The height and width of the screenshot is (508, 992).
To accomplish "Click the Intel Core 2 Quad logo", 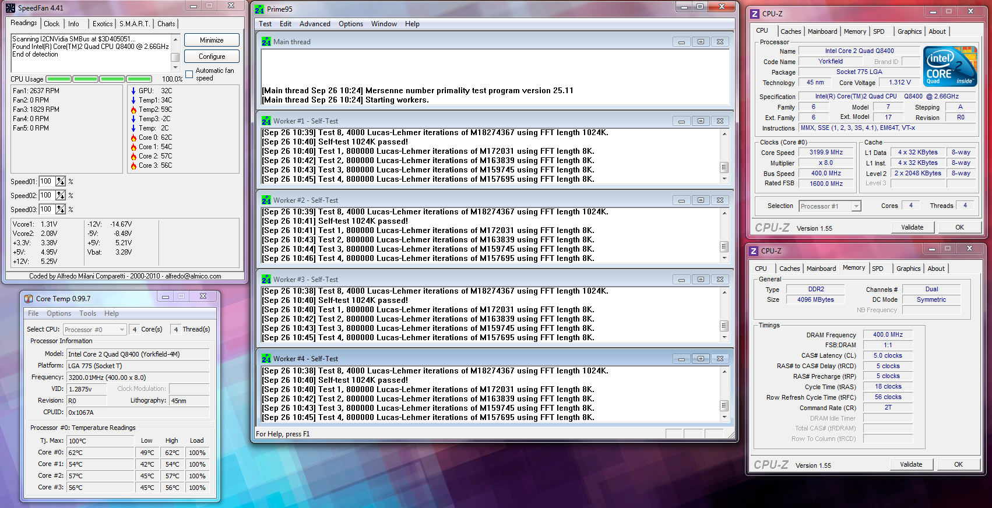I will tap(950, 67).
